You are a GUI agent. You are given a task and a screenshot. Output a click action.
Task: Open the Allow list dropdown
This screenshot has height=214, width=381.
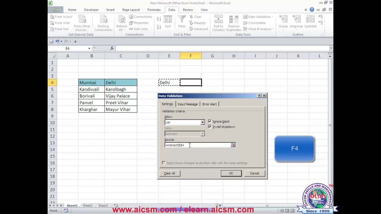pos(202,122)
